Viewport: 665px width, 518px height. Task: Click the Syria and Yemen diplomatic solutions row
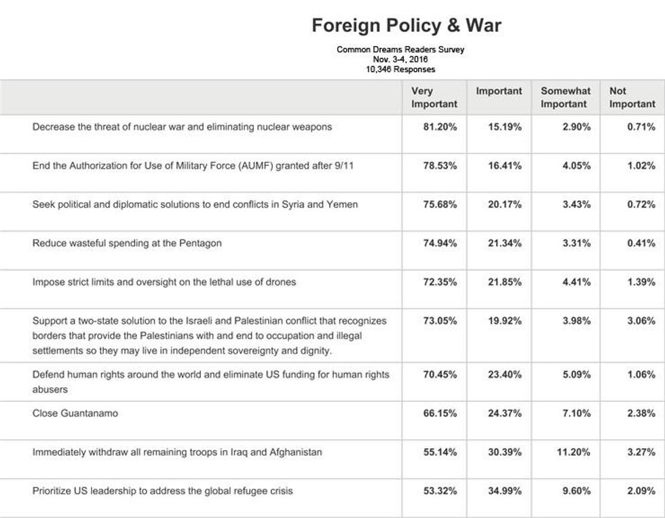(x=195, y=204)
